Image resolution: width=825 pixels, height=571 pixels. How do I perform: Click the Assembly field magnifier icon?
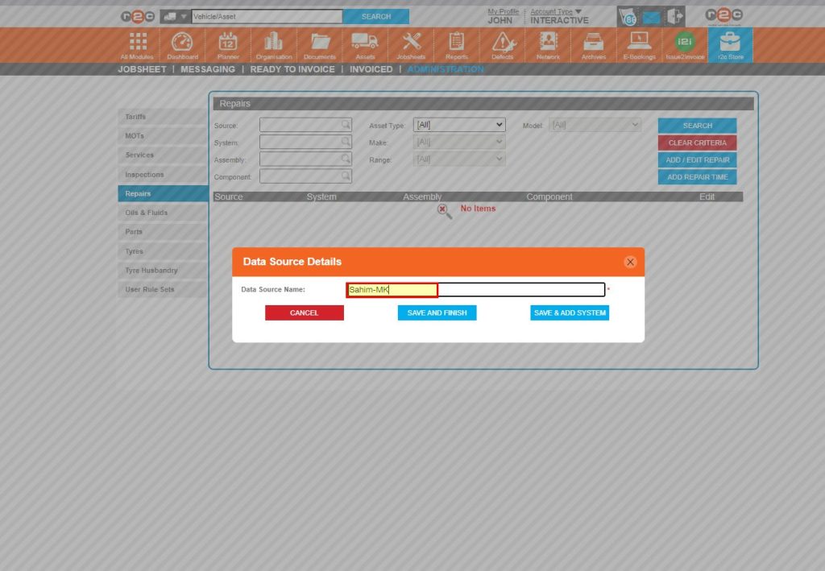[x=345, y=159]
